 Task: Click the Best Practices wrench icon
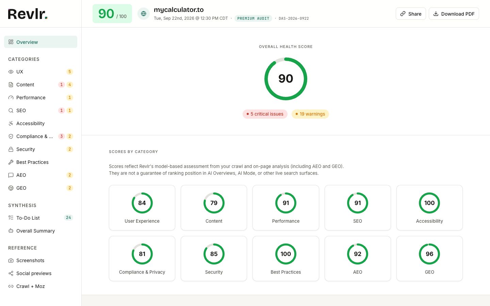click(11, 162)
